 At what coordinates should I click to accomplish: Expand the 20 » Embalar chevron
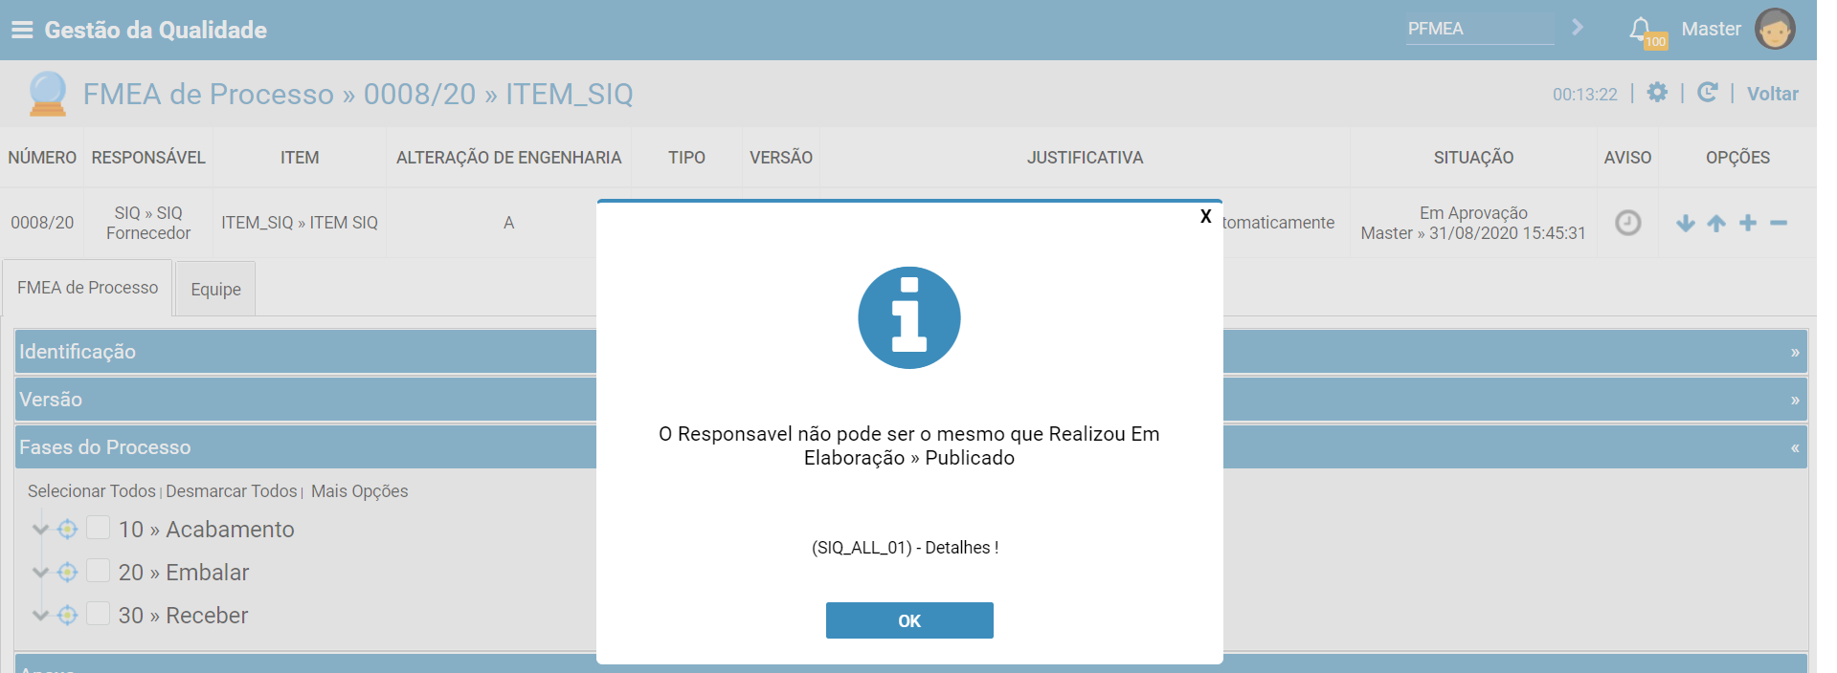(x=40, y=572)
